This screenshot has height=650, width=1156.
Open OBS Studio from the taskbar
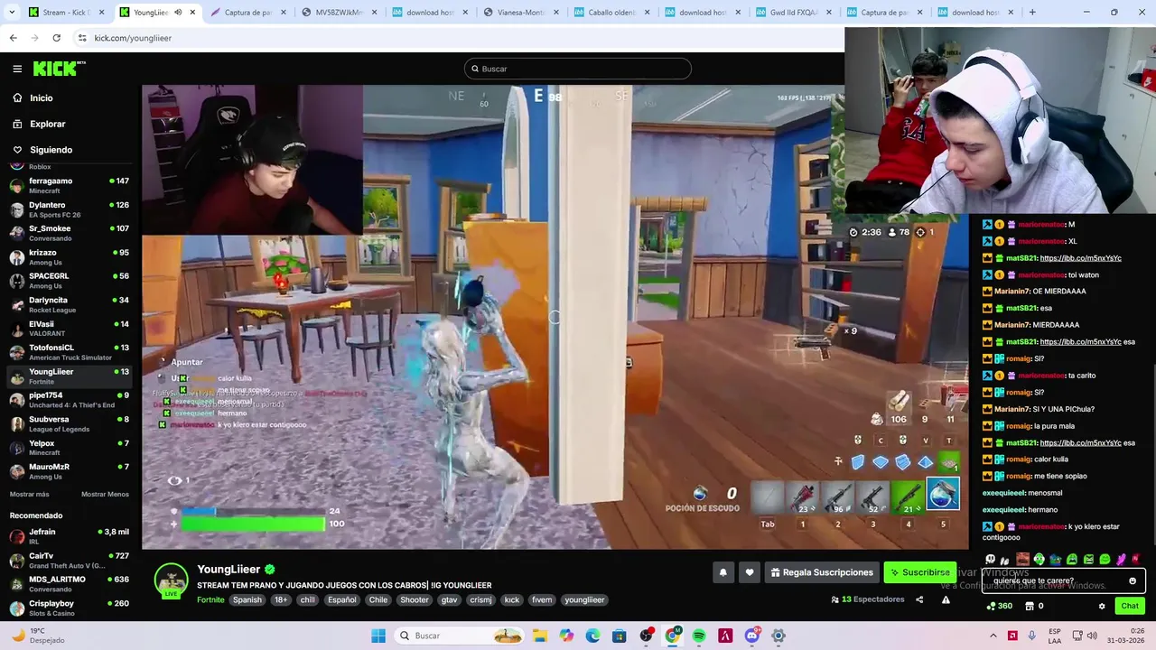(647, 636)
